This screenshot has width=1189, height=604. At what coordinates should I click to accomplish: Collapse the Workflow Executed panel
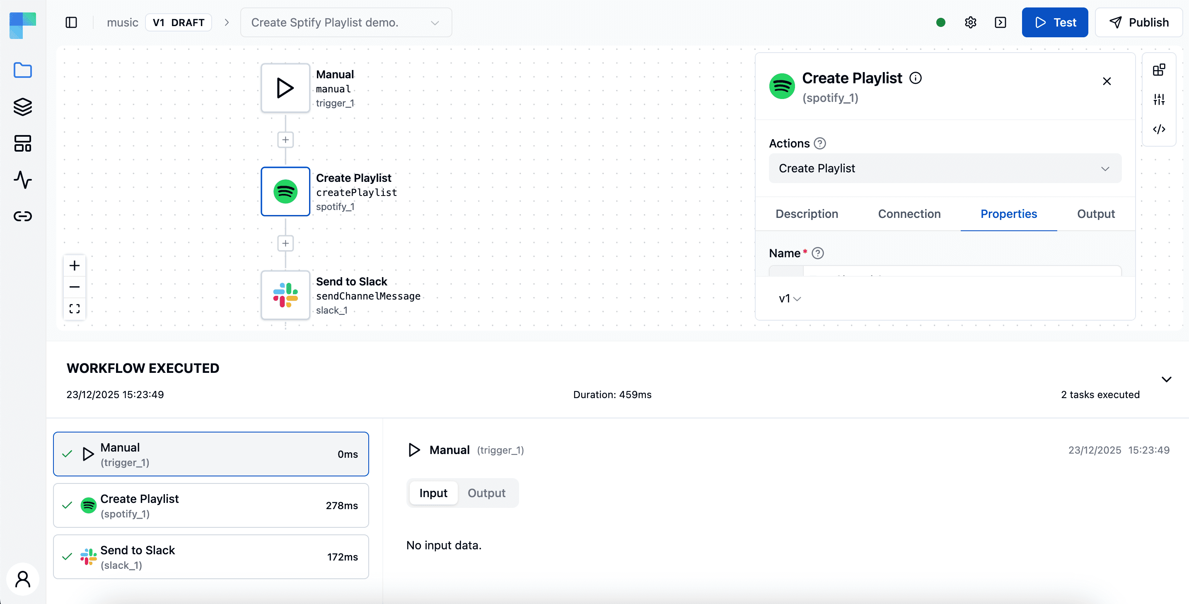1166,379
